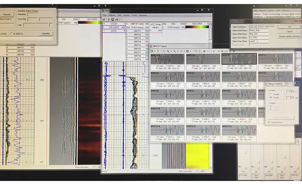Click the expand horizontally icon in WVFSFT toolbar
The image size is (302, 185).
coord(222,51)
